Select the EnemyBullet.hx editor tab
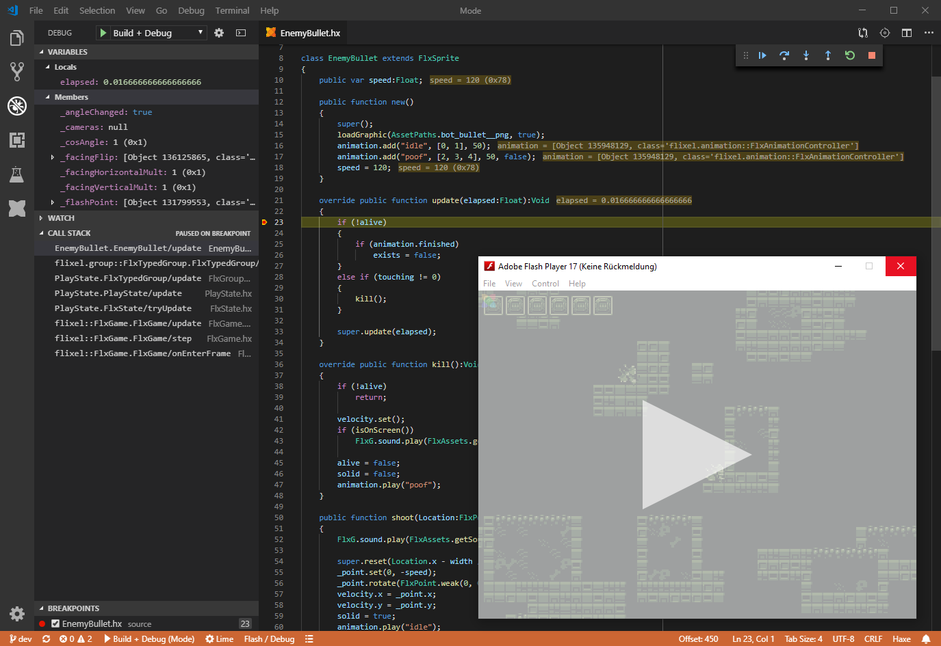 point(303,33)
